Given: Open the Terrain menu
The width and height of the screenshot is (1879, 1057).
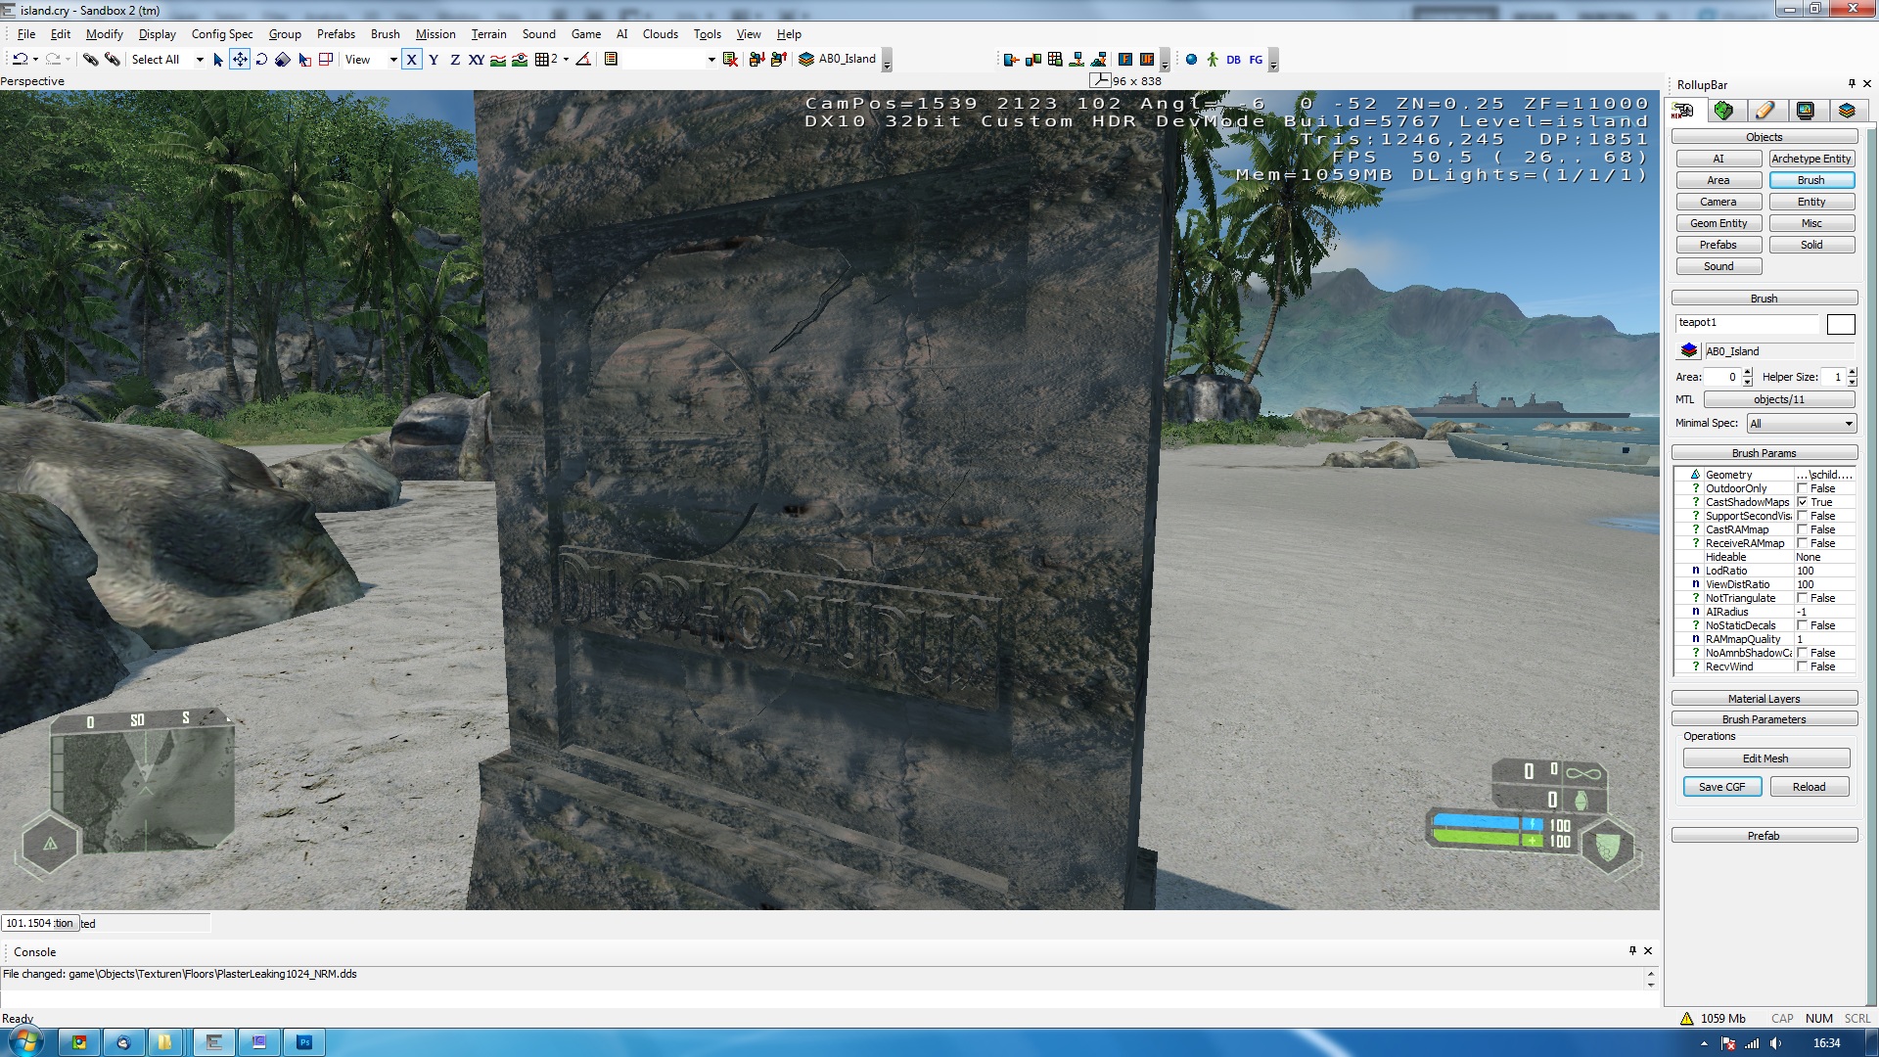Looking at the screenshot, I should [x=488, y=33].
